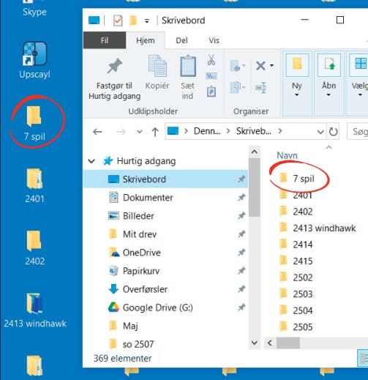Viewport: 368px width, 380px height.
Task: Click the refresh icon beside the address bar
Action: (x=333, y=132)
